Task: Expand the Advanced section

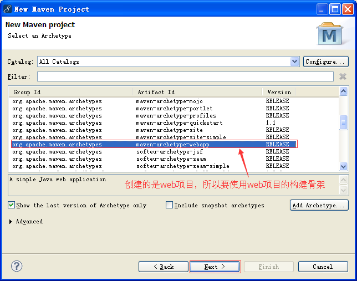Action: tap(11, 222)
